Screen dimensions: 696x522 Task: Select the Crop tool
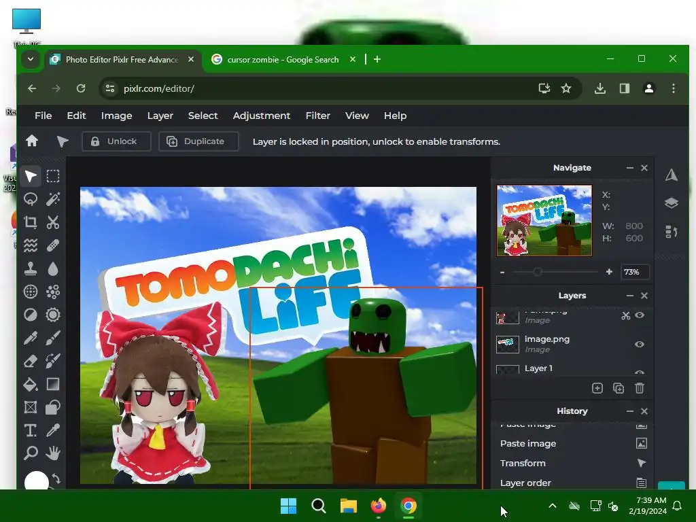30,222
